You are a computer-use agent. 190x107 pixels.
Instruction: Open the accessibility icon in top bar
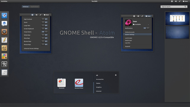172,1
